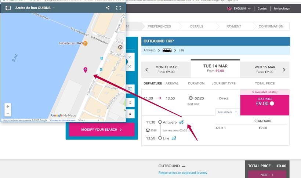The height and width of the screenshot is (178, 301).
Task: Click the NEXT button
Action: coord(267,175)
